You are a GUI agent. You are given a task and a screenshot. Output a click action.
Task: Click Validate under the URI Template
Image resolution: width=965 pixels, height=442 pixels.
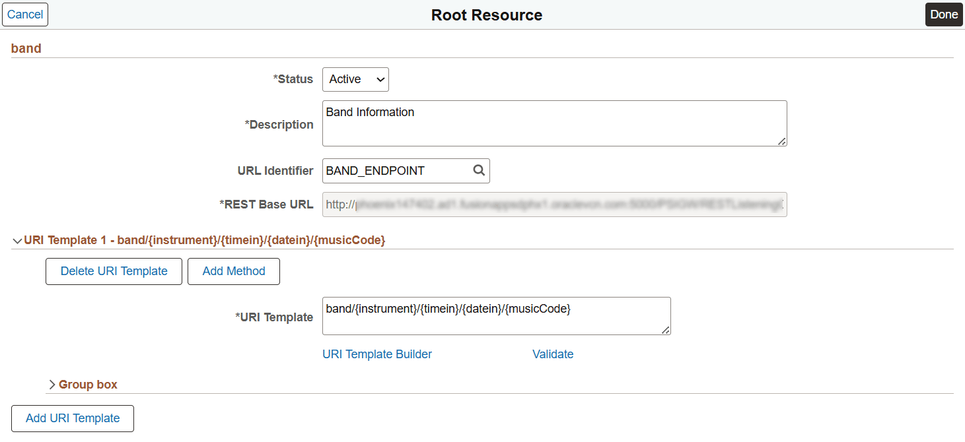click(553, 354)
